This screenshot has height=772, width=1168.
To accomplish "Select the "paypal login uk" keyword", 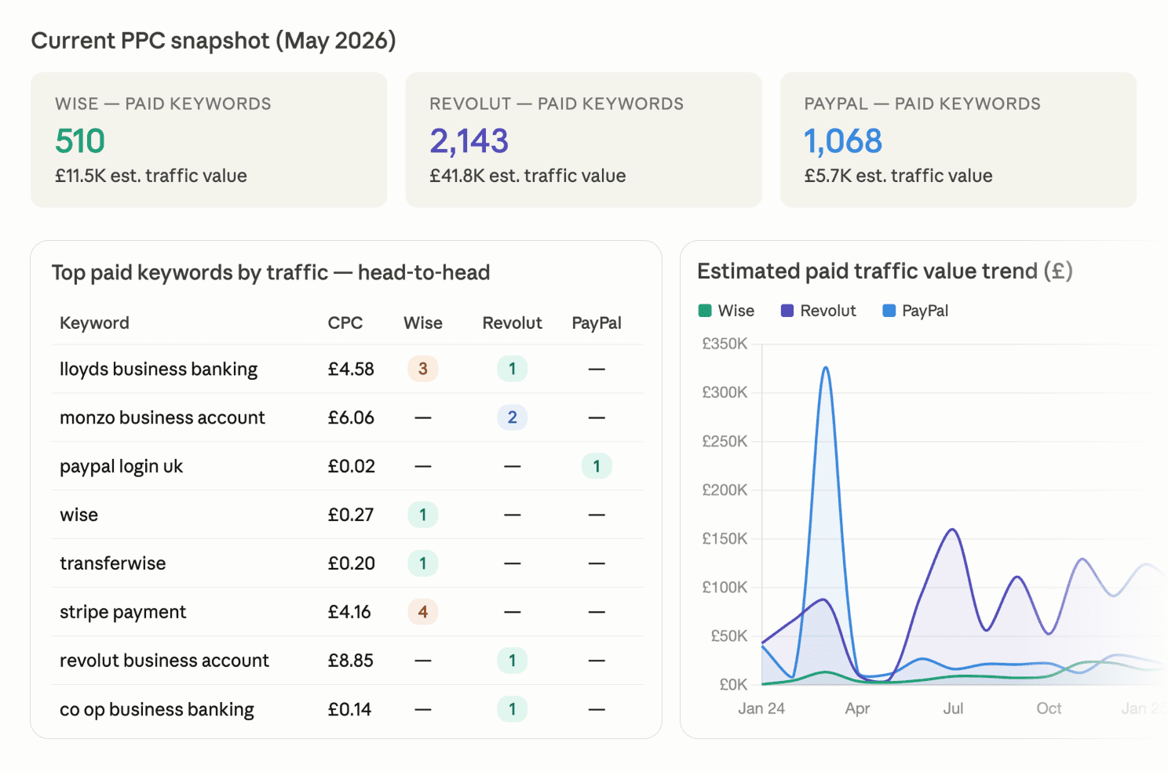I will tap(121, 467).
